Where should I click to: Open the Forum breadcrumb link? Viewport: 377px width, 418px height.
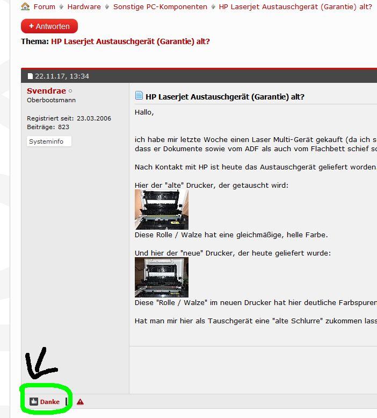point(45,6)
